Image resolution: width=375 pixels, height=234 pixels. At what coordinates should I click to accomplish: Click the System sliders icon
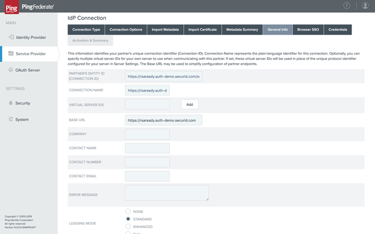[x=11, y=119]
